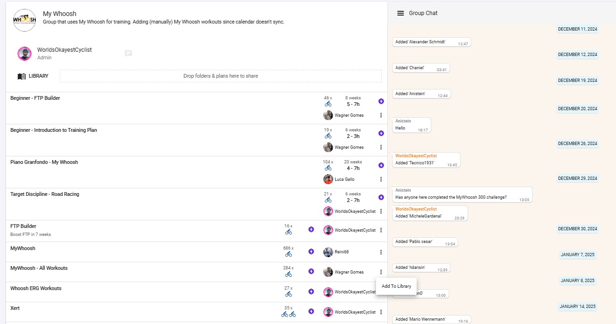
Task: Open options menu for Xert row
Action: pos(381,312)
